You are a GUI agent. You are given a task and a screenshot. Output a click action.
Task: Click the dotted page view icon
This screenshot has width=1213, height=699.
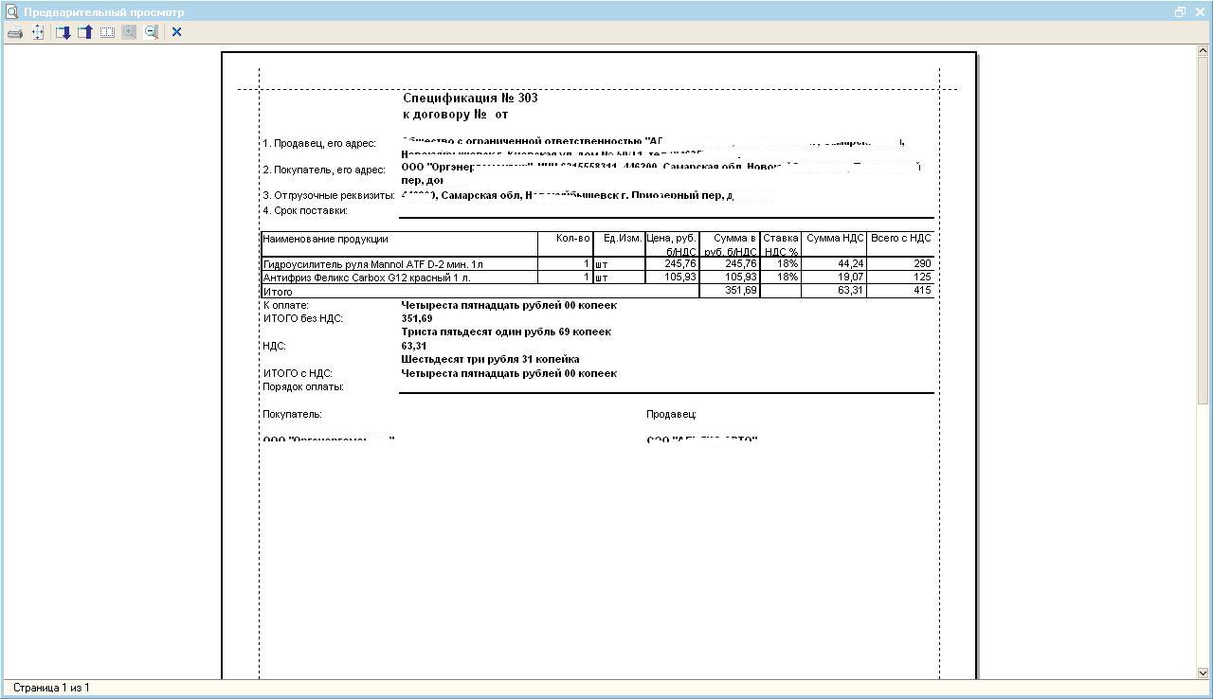[107, 32]
